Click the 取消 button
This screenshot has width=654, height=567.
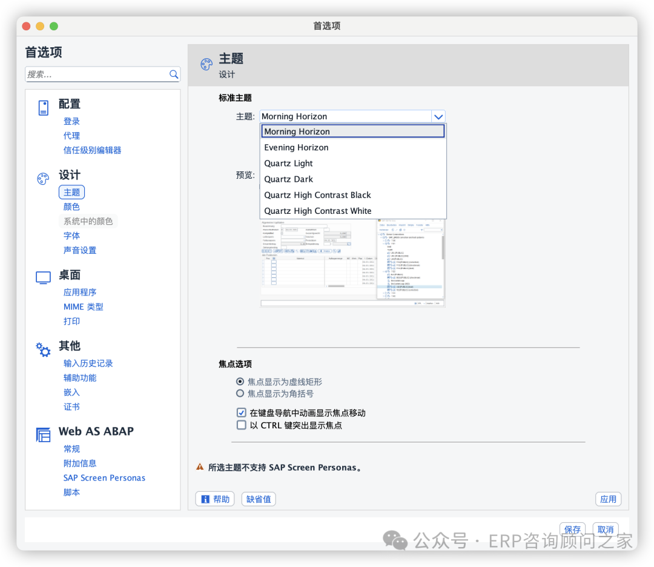point(606,529)
